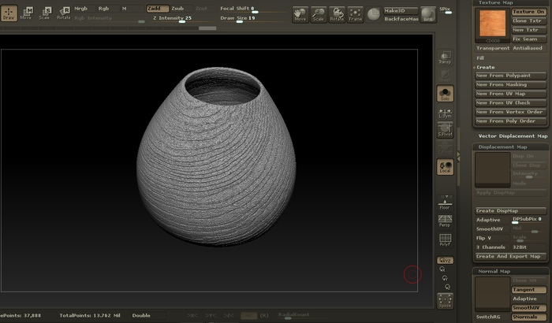
Task: Select the Move edit mode icon left of Scale
Action: 26,13
